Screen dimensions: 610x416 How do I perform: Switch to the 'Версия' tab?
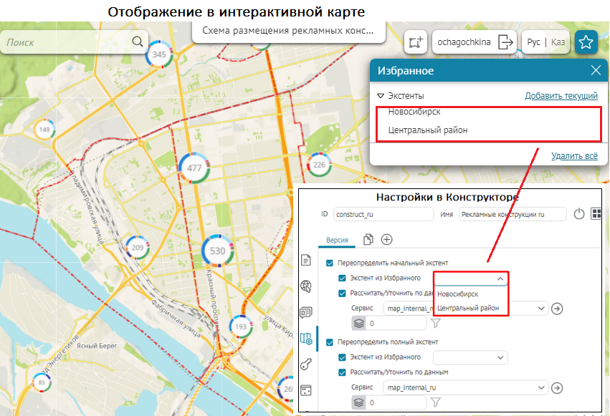point(337,240)
